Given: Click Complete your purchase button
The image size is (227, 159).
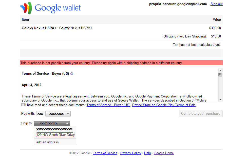Looking at the screenshot, I should click(201, 114).
